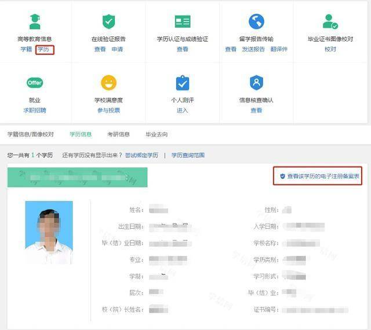Click the graduate icon for 高等教育信息
The image size is (371, 330).
pos(35,22)
